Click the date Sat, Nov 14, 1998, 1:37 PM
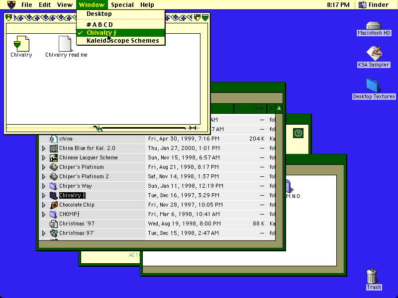The width and height of the screenshot is (398, 298). point(183,176)
